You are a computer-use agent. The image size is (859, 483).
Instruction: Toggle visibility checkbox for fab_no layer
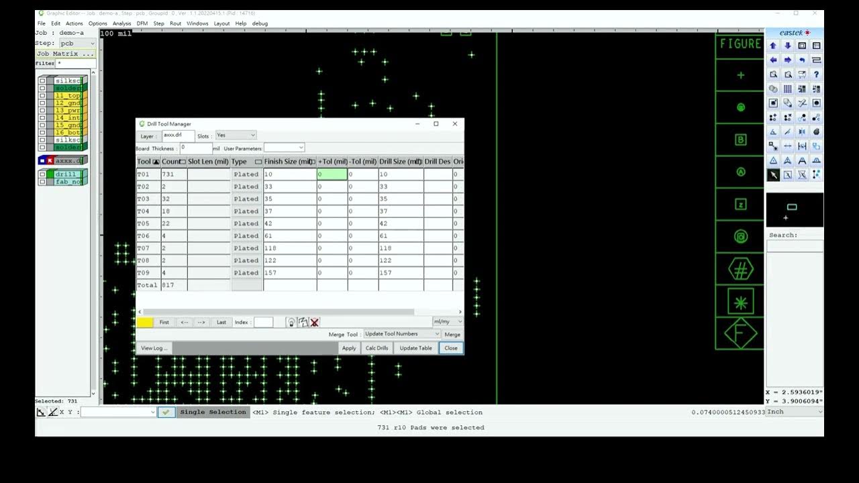[42, 182]
